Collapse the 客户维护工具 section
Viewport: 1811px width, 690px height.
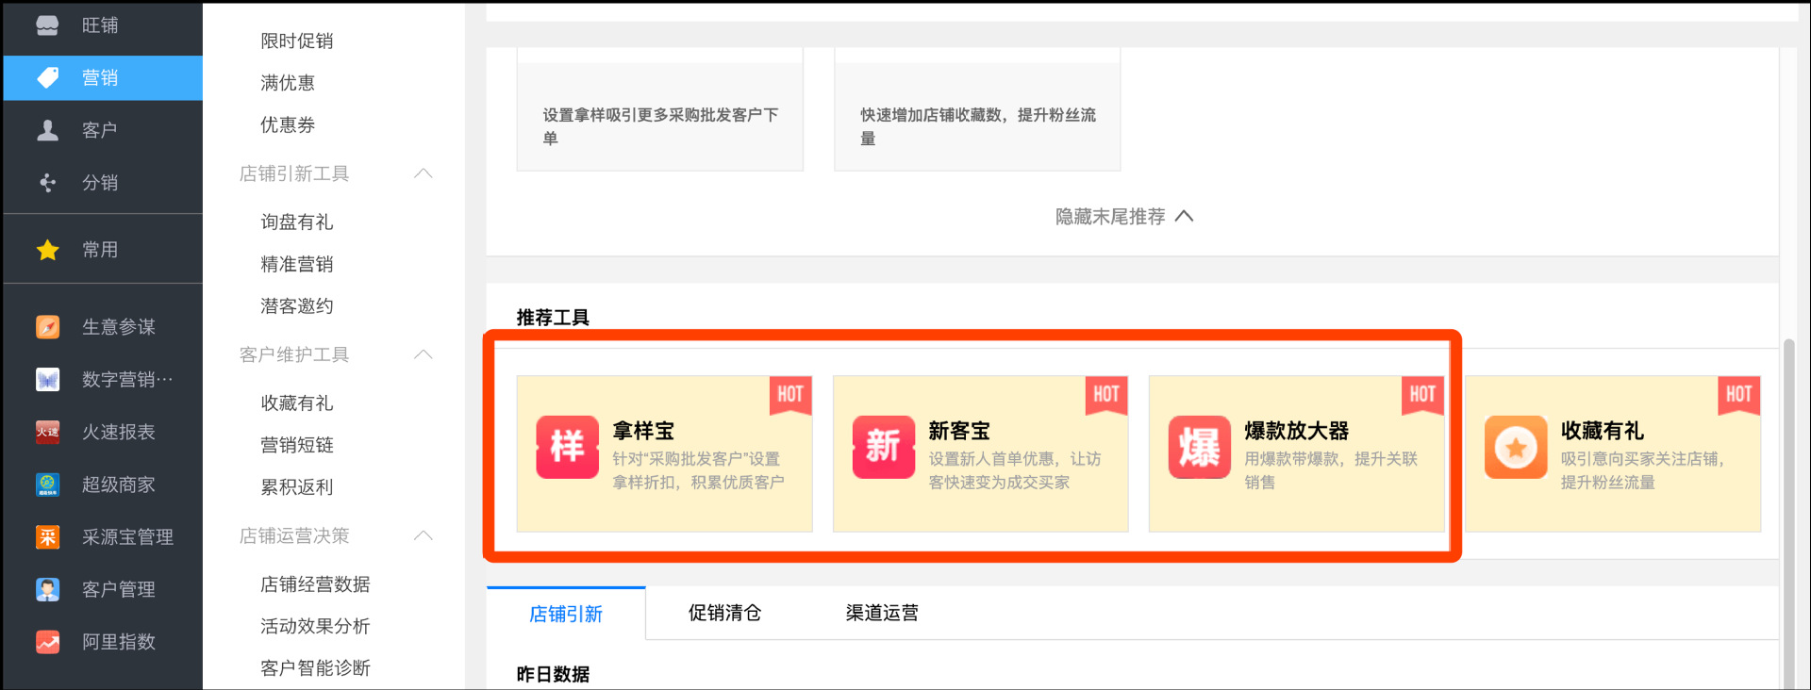(x=424, y=354)
